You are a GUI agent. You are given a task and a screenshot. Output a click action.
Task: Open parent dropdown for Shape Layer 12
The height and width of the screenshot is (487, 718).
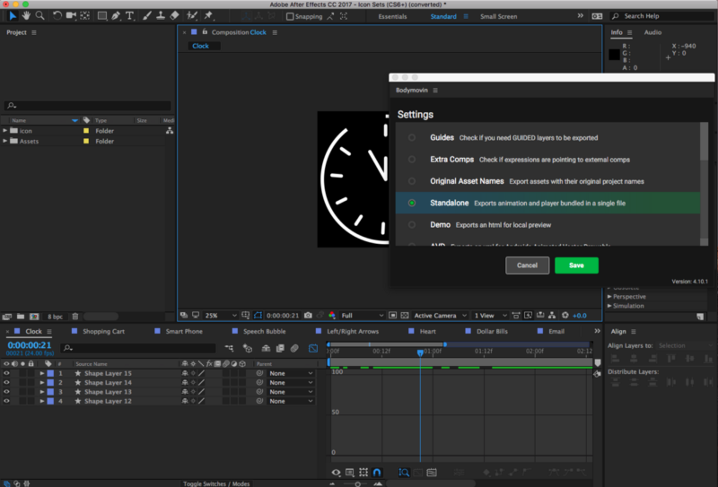point(290,401)
